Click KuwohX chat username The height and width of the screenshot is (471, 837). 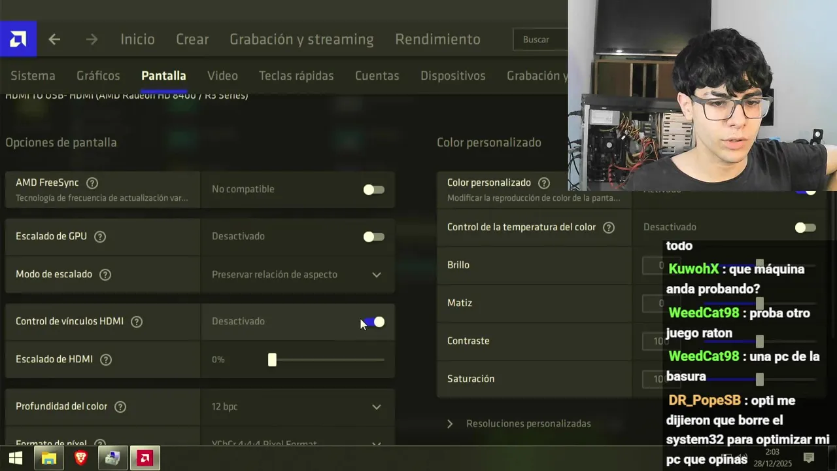(694, 269)
